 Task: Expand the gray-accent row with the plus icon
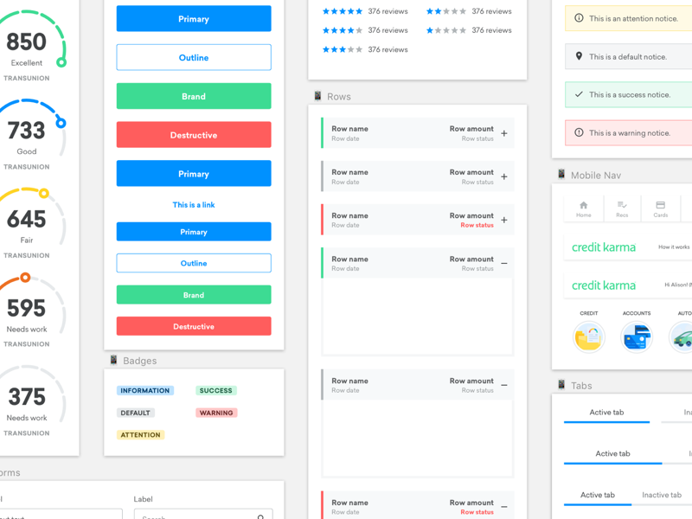504,176
